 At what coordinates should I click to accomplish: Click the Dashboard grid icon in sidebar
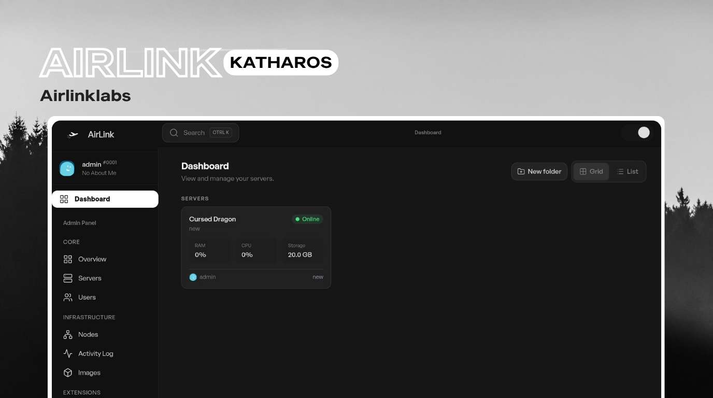coord(64,199)
